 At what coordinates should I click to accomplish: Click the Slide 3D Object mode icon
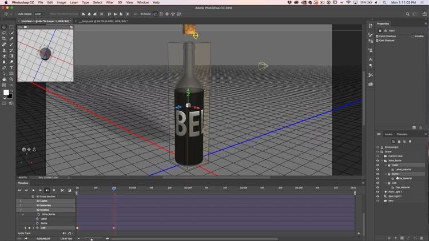coord(173,14)
